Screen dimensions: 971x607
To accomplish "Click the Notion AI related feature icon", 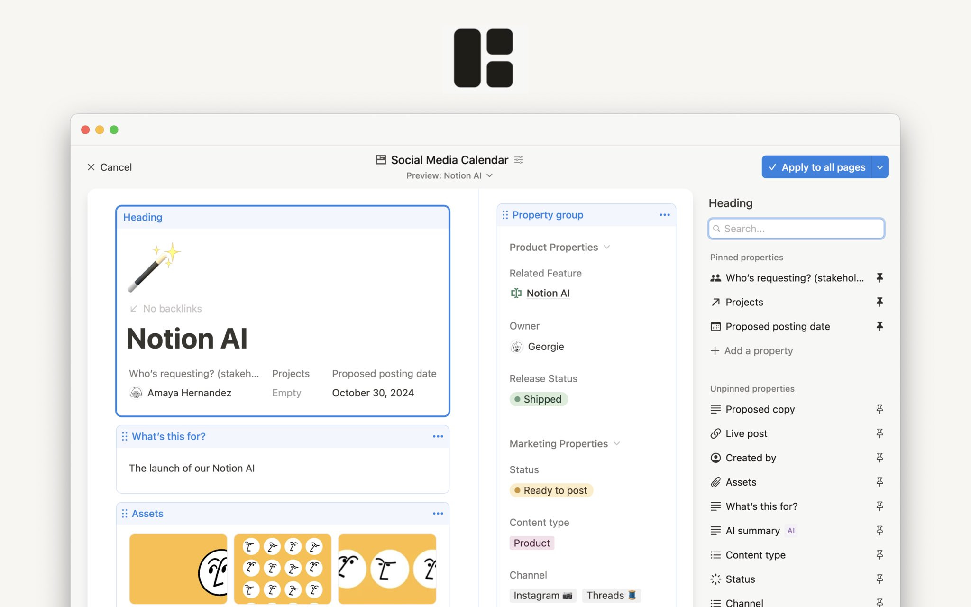I will coord(516,293).
